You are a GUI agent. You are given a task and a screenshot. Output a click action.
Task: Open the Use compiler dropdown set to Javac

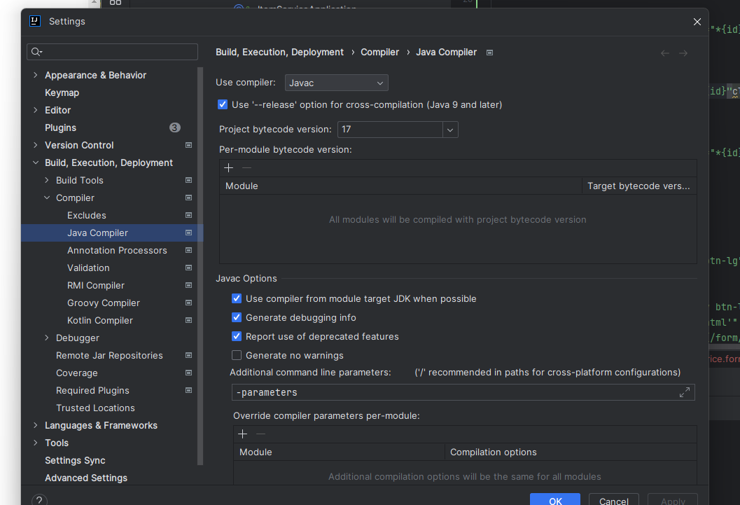(x=337, y=83)
